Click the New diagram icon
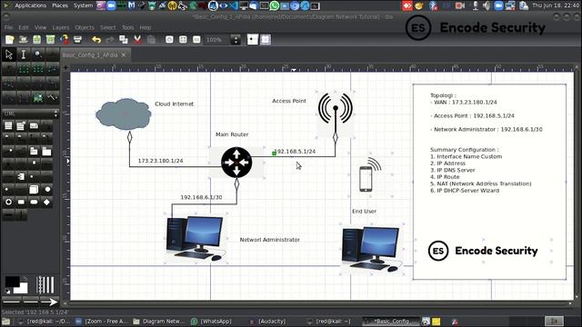 (10, 40)
